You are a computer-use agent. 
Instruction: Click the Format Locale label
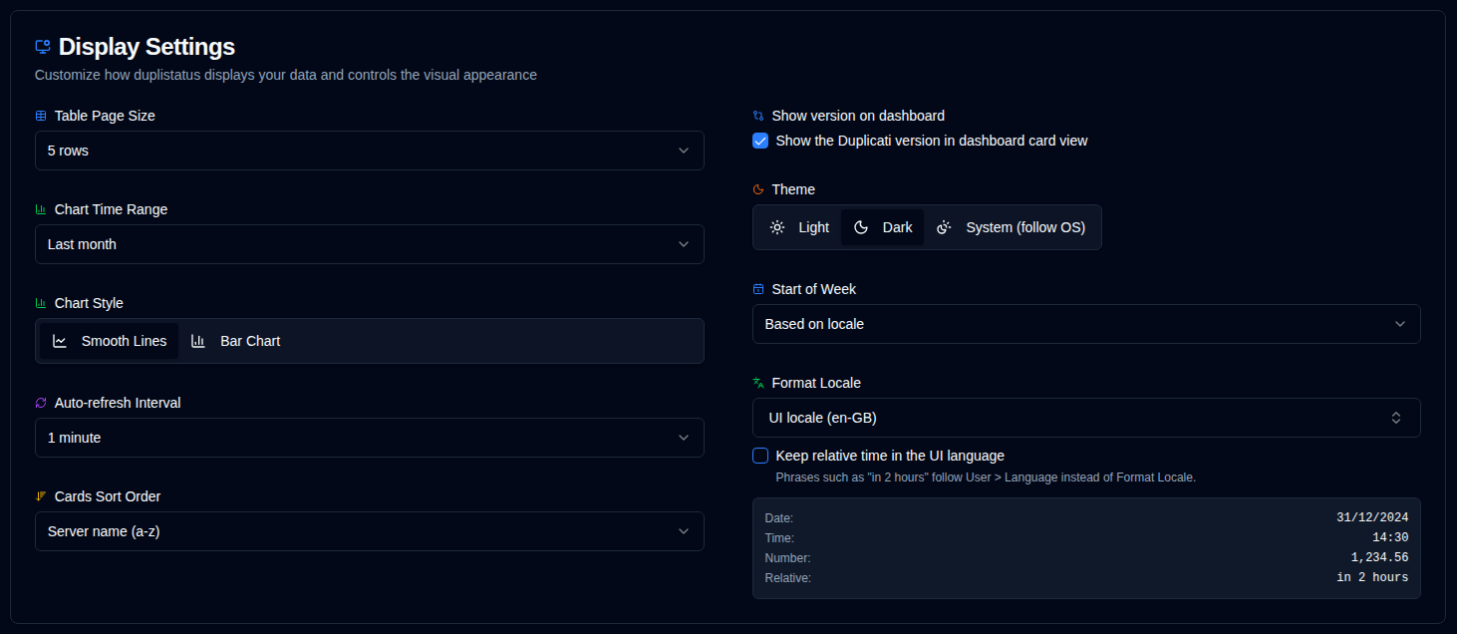[x=816, y=383]
